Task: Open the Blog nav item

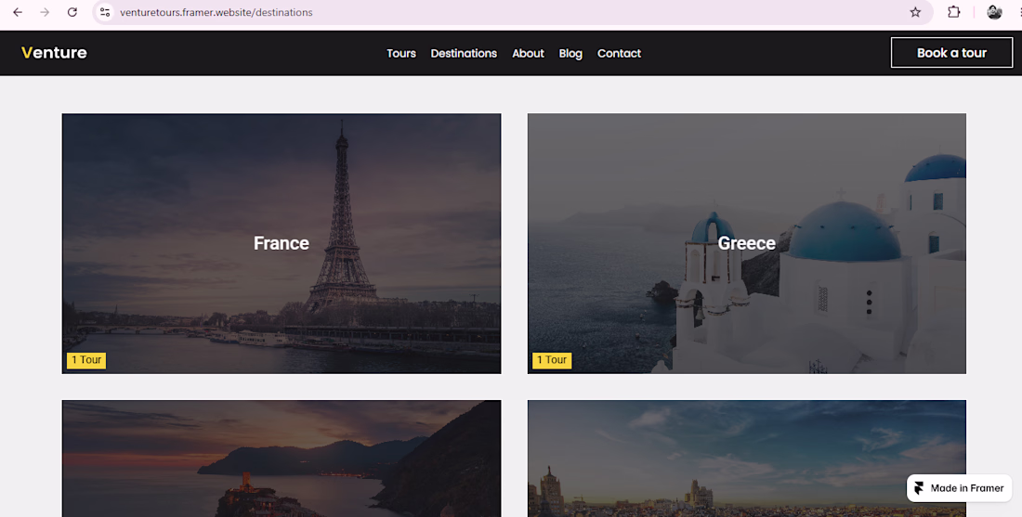Action: (x=570, y=54)
